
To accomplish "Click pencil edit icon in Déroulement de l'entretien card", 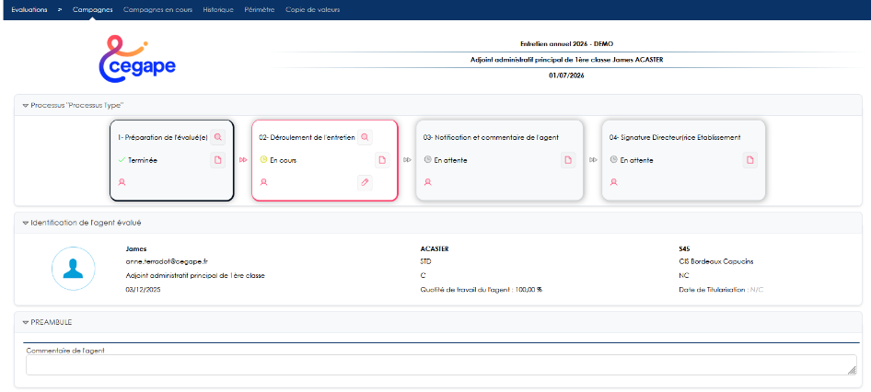I will (x=365, y=181).
